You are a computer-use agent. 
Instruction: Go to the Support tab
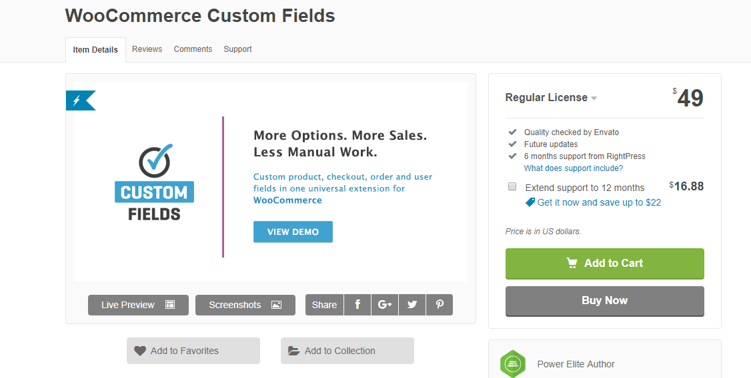tap(237, 49)
